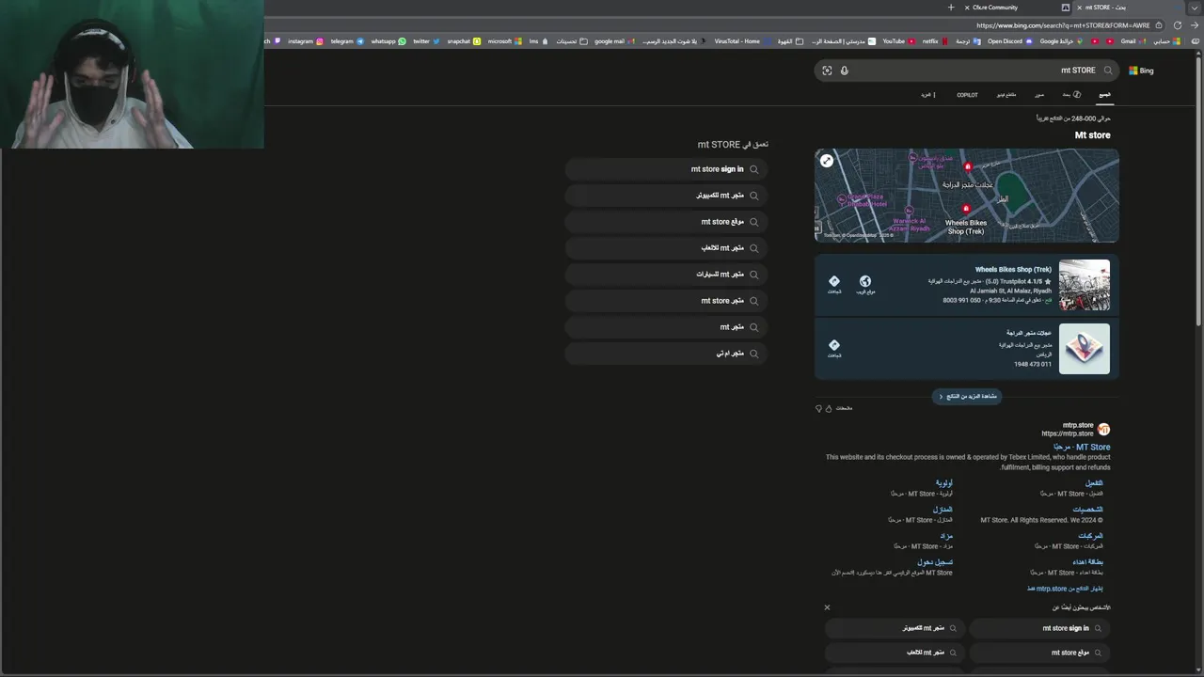The width and height of the screenshot is (1204, 677).
Task: Open WhatsApp bookmark
Action: click(388, 41)
